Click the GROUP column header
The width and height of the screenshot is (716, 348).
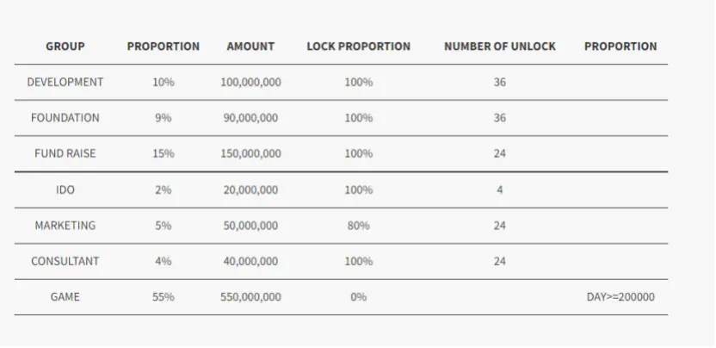65,47
